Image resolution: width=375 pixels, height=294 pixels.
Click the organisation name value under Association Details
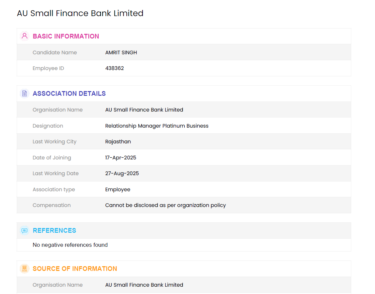click(x=144, y=110)
